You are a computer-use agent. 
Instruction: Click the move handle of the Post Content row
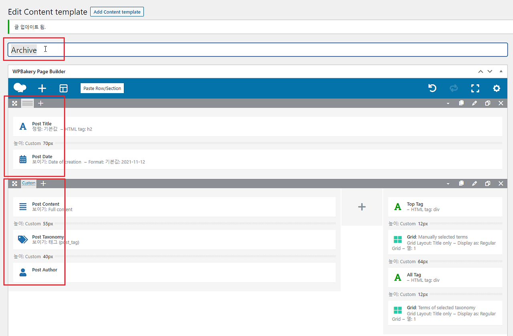[15, 183]
